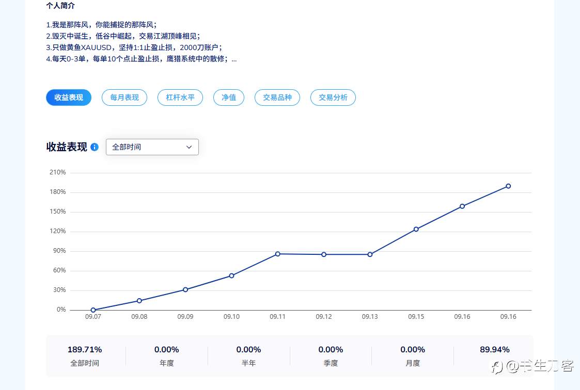Click the 全部时间 label under 189.71%

click(85, 363)
